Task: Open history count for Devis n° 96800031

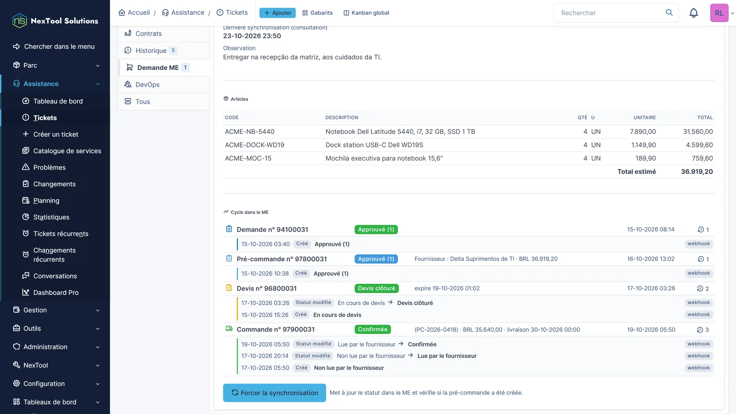Action: (x=703, y=288)
